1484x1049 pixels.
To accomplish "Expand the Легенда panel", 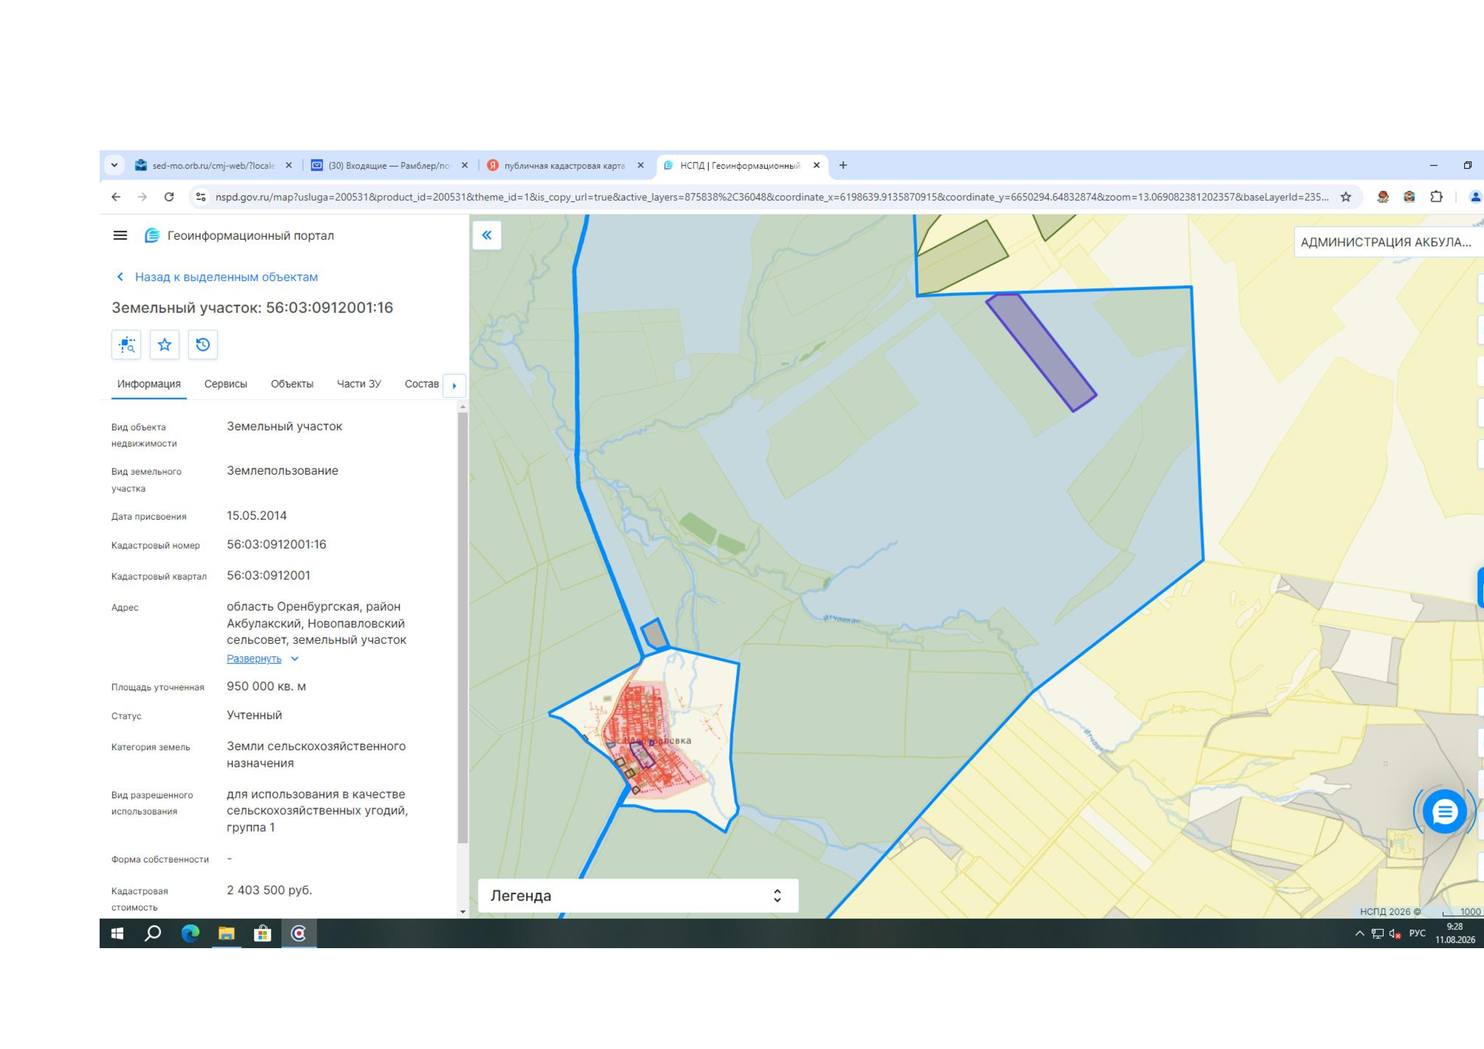I will [x=638, y=896].
